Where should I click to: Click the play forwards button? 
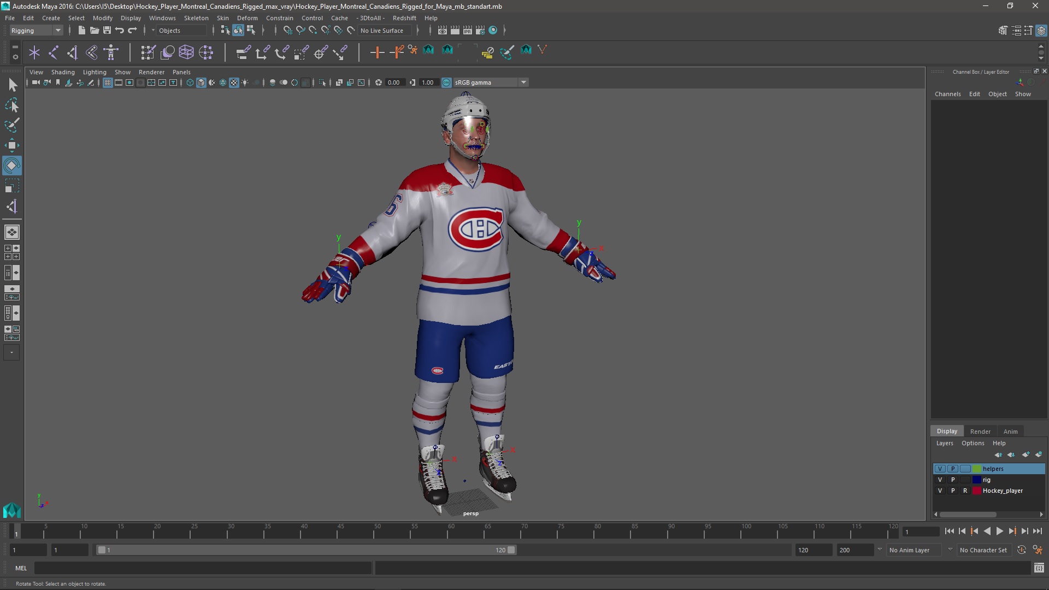click(x=999, y=531)
